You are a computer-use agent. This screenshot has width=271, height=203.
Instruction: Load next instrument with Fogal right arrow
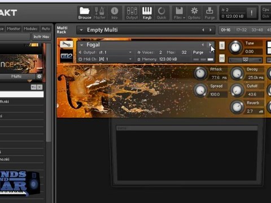tap(210, 45)
